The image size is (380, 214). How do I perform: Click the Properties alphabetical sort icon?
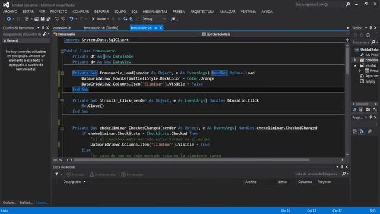click(362, 131)
